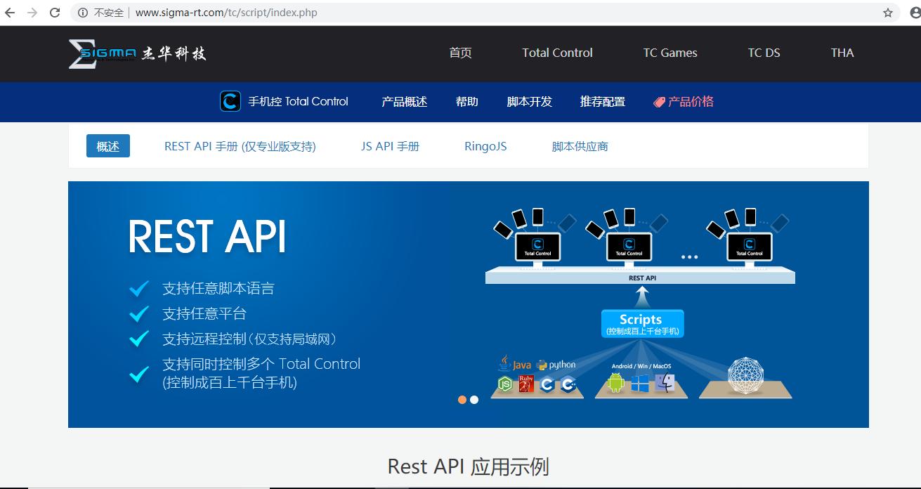Screen dimensions: 921x489
Task: Click the browser forward arrow
Action: click(x=32, y=13)
